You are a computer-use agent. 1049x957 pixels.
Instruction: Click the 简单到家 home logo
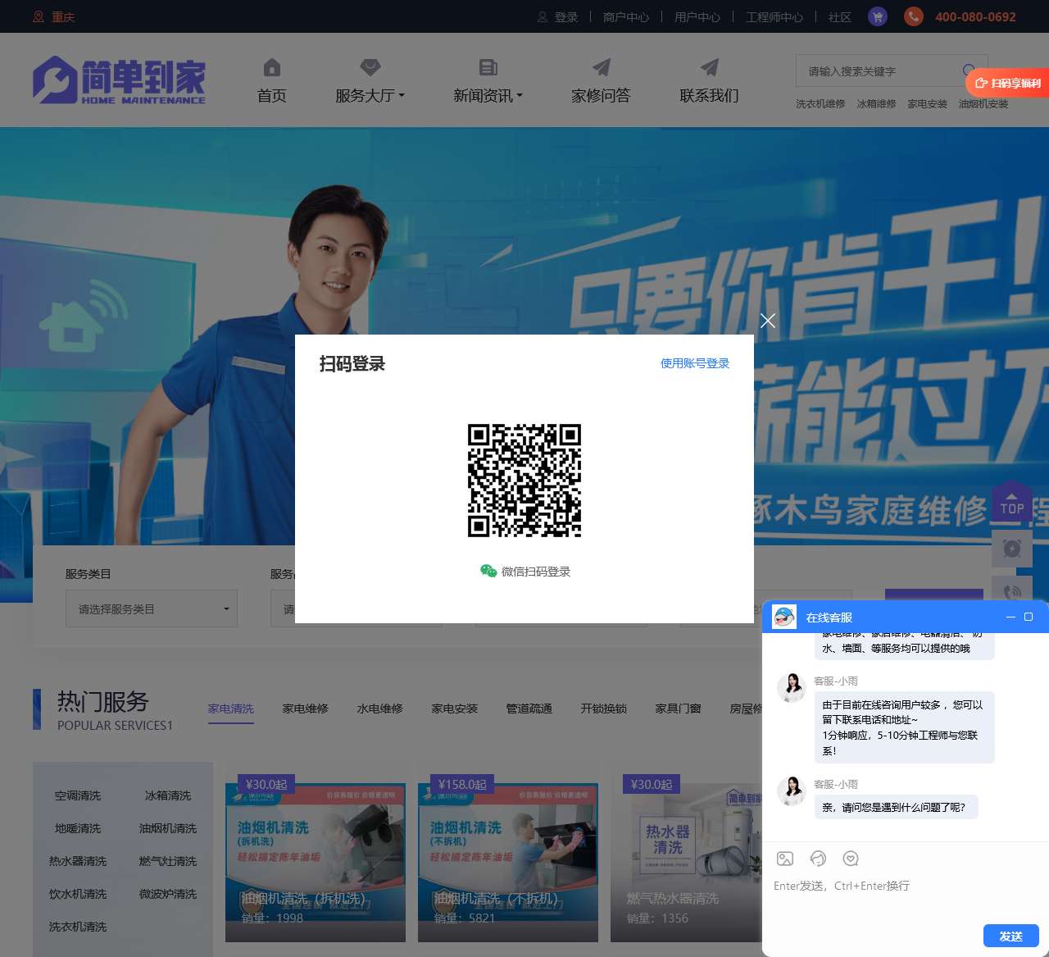pos(118,80)
